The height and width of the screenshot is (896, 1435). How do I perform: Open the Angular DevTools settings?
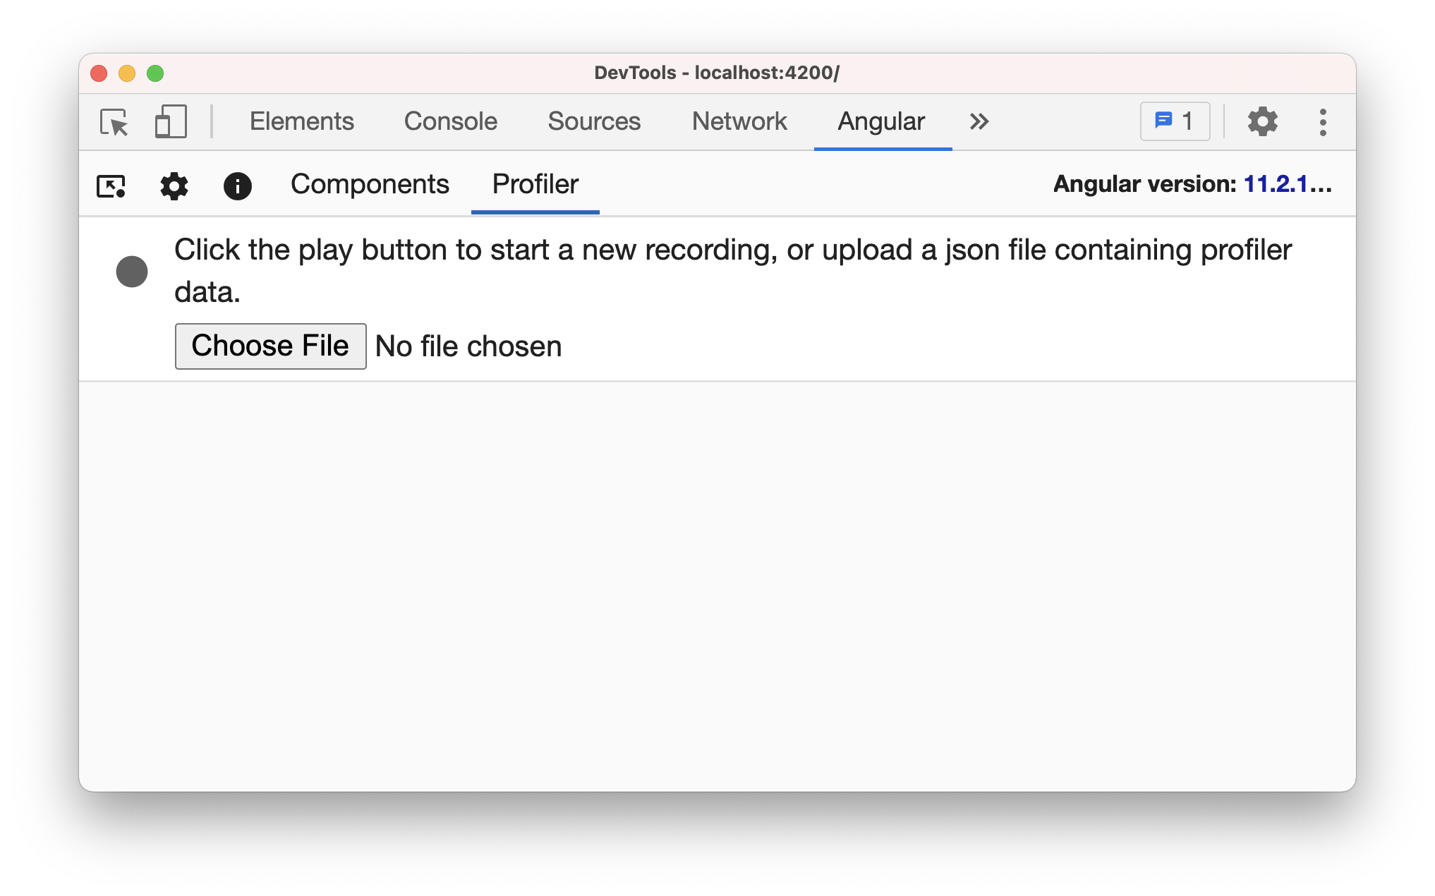[x=174, y=186]
